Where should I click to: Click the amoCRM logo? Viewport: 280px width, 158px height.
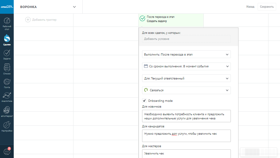point(7,7)
